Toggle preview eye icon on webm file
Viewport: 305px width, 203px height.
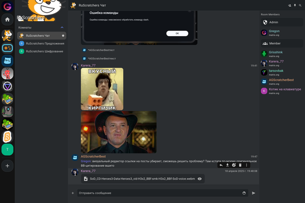200,179
